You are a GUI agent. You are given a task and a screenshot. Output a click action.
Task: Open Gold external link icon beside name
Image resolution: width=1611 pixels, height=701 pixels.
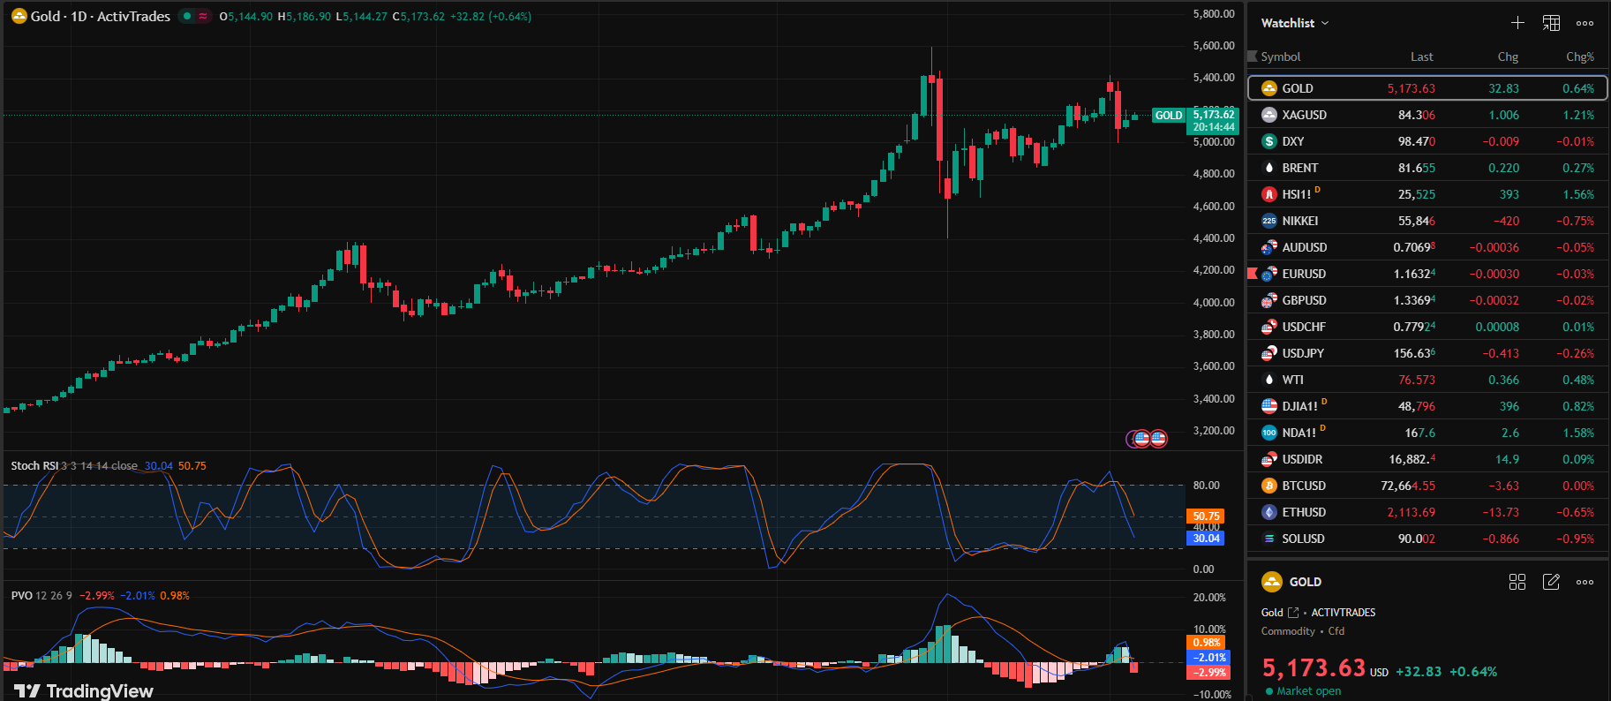[1293, 613]
